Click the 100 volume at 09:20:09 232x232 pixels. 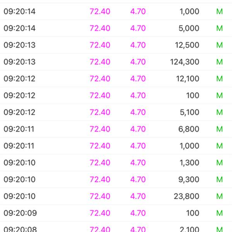193,213
